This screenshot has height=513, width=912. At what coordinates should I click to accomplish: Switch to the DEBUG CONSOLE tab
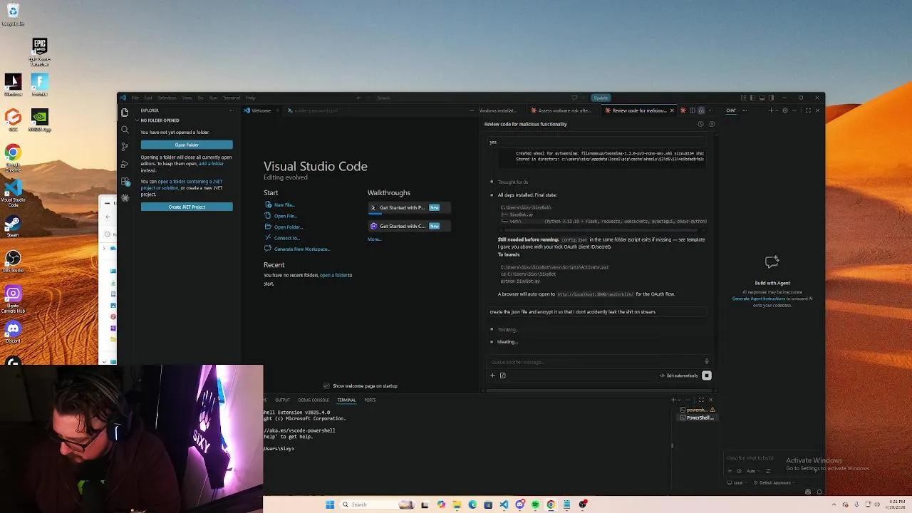[x=313, y=400]
